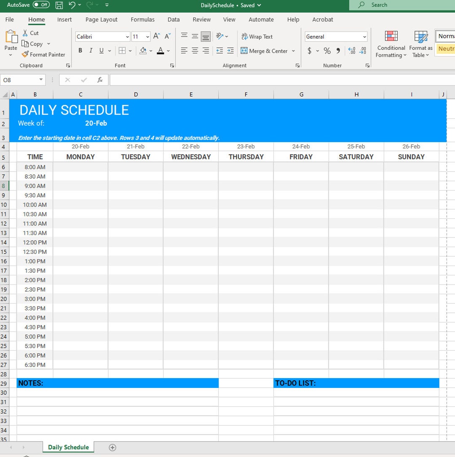Click the Increase Decimal icon
Screen dimensions: 455x457
point(352,51)
